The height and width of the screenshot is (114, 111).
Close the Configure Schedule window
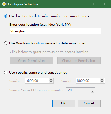105,4
